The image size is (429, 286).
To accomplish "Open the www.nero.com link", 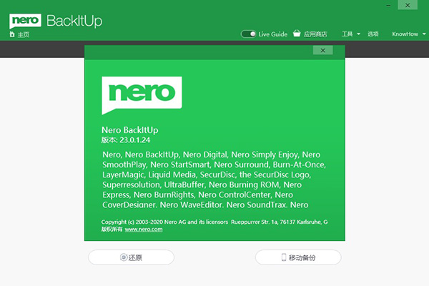I will click(144, 229).
